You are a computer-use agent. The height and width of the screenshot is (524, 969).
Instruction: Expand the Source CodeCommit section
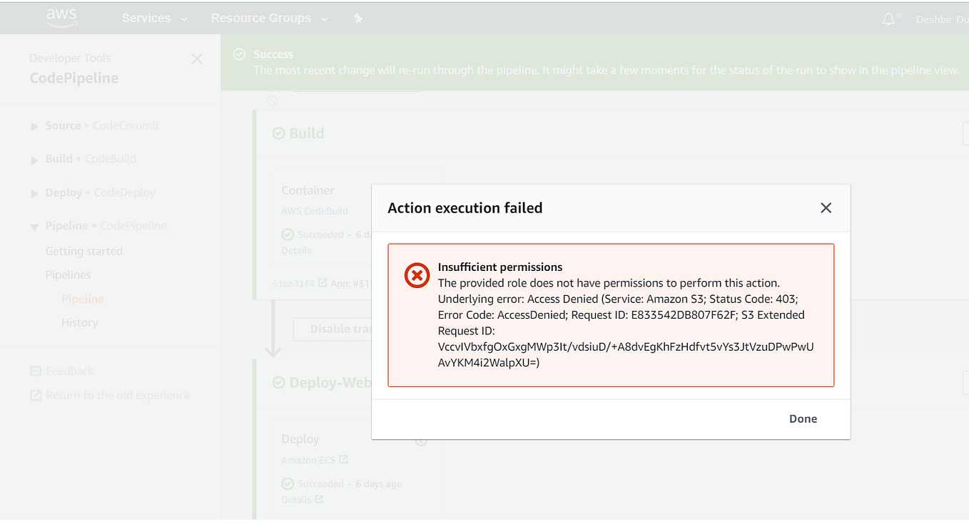click(34, 127)
